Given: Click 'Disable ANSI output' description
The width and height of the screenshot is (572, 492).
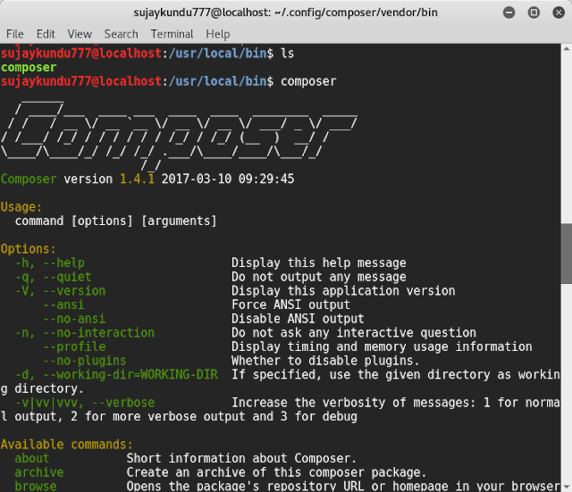Looking at the screenshot, I should tap(298, 319).
